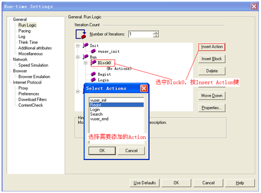
Task: Select Regist label in run logic tree
Action: (x=104, y=74)
